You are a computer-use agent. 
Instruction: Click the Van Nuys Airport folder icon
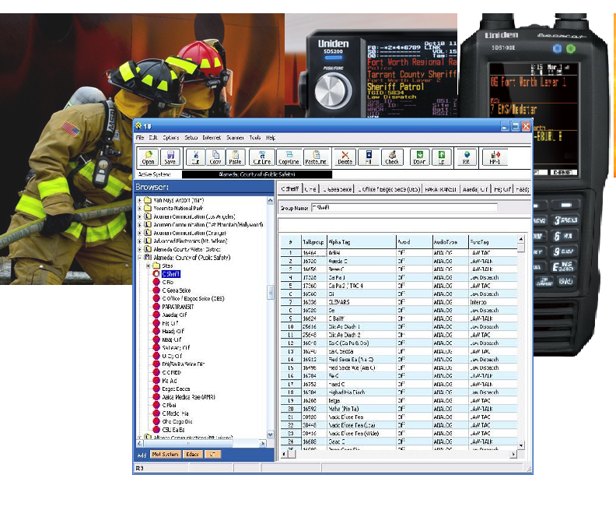coord(148,200)
